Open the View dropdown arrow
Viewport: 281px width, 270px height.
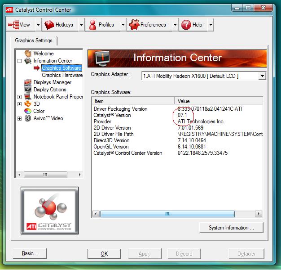click(38, 25)
